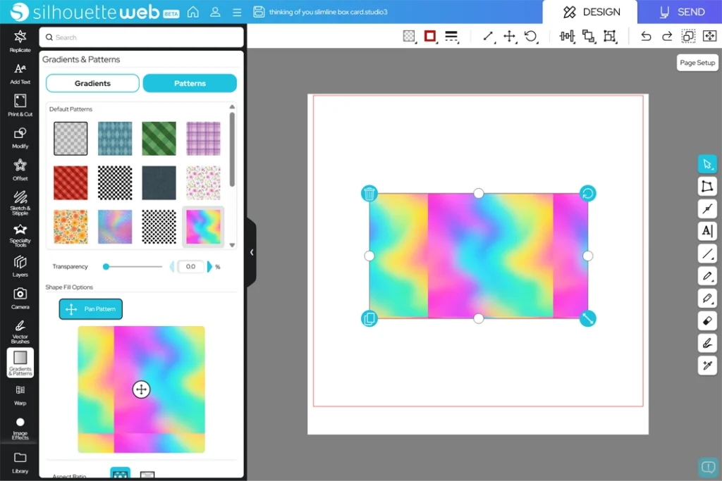The image size is (722, 481).
Task: Choose the red plaid pattern thumbnail
Action: [71, 183]
